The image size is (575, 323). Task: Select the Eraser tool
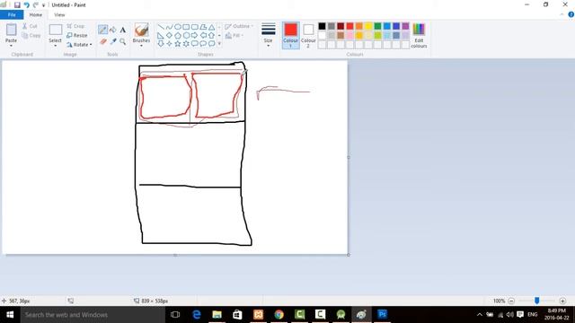103,41
